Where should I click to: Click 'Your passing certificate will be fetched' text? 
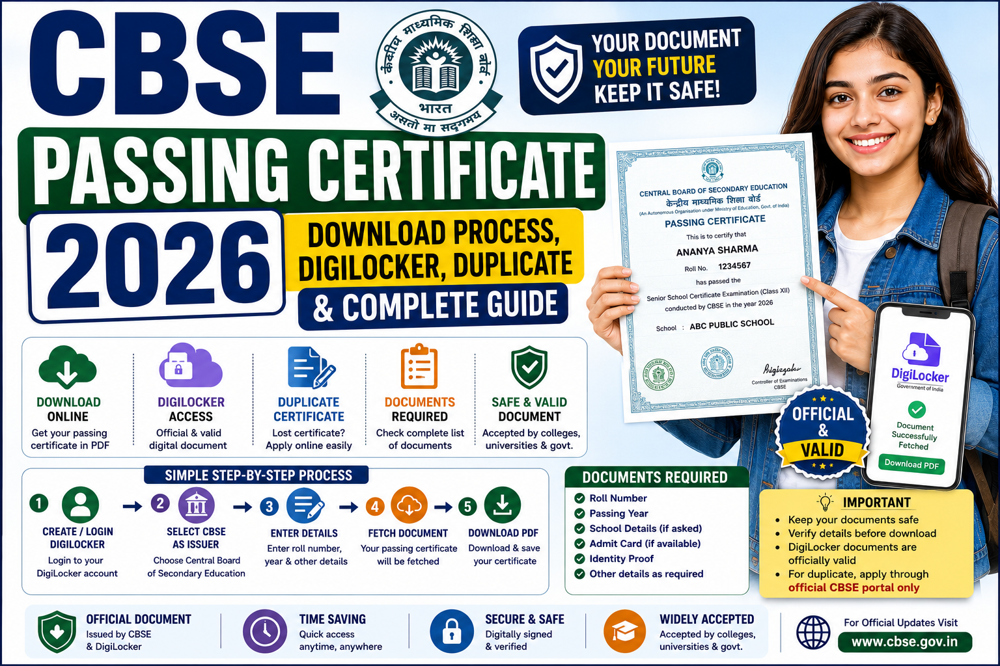coord(409,555)
